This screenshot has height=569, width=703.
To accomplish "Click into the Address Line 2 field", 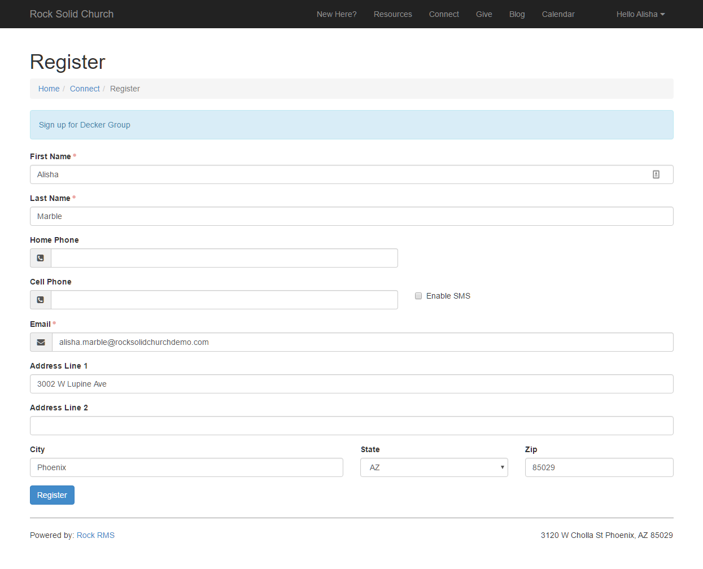I will pyautogui.click(x=351, y=426).
